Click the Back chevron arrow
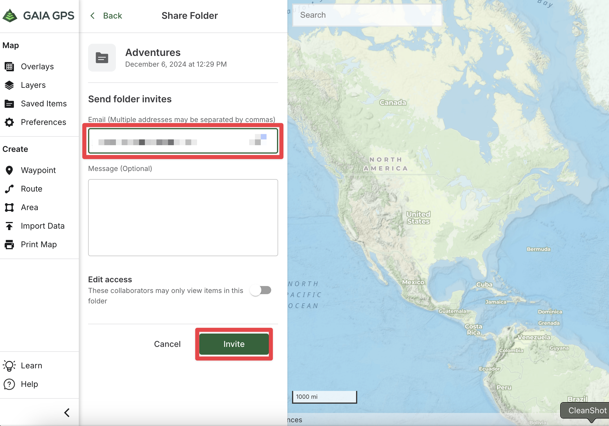The image size is (609, 426). [92, 16]
